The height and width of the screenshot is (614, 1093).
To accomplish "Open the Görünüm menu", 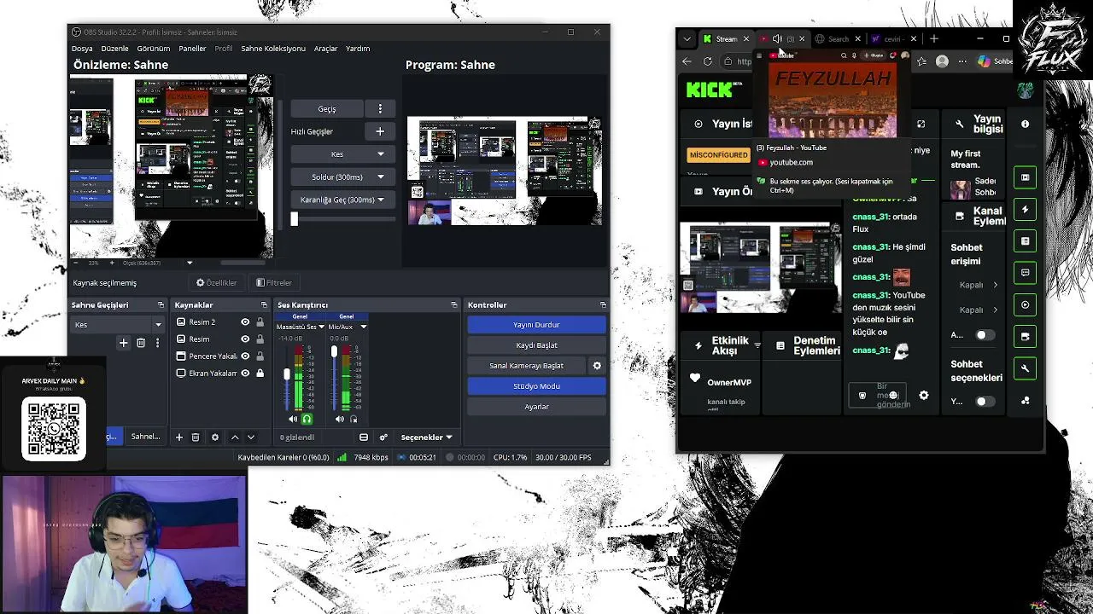I will [x=154, y=49].
